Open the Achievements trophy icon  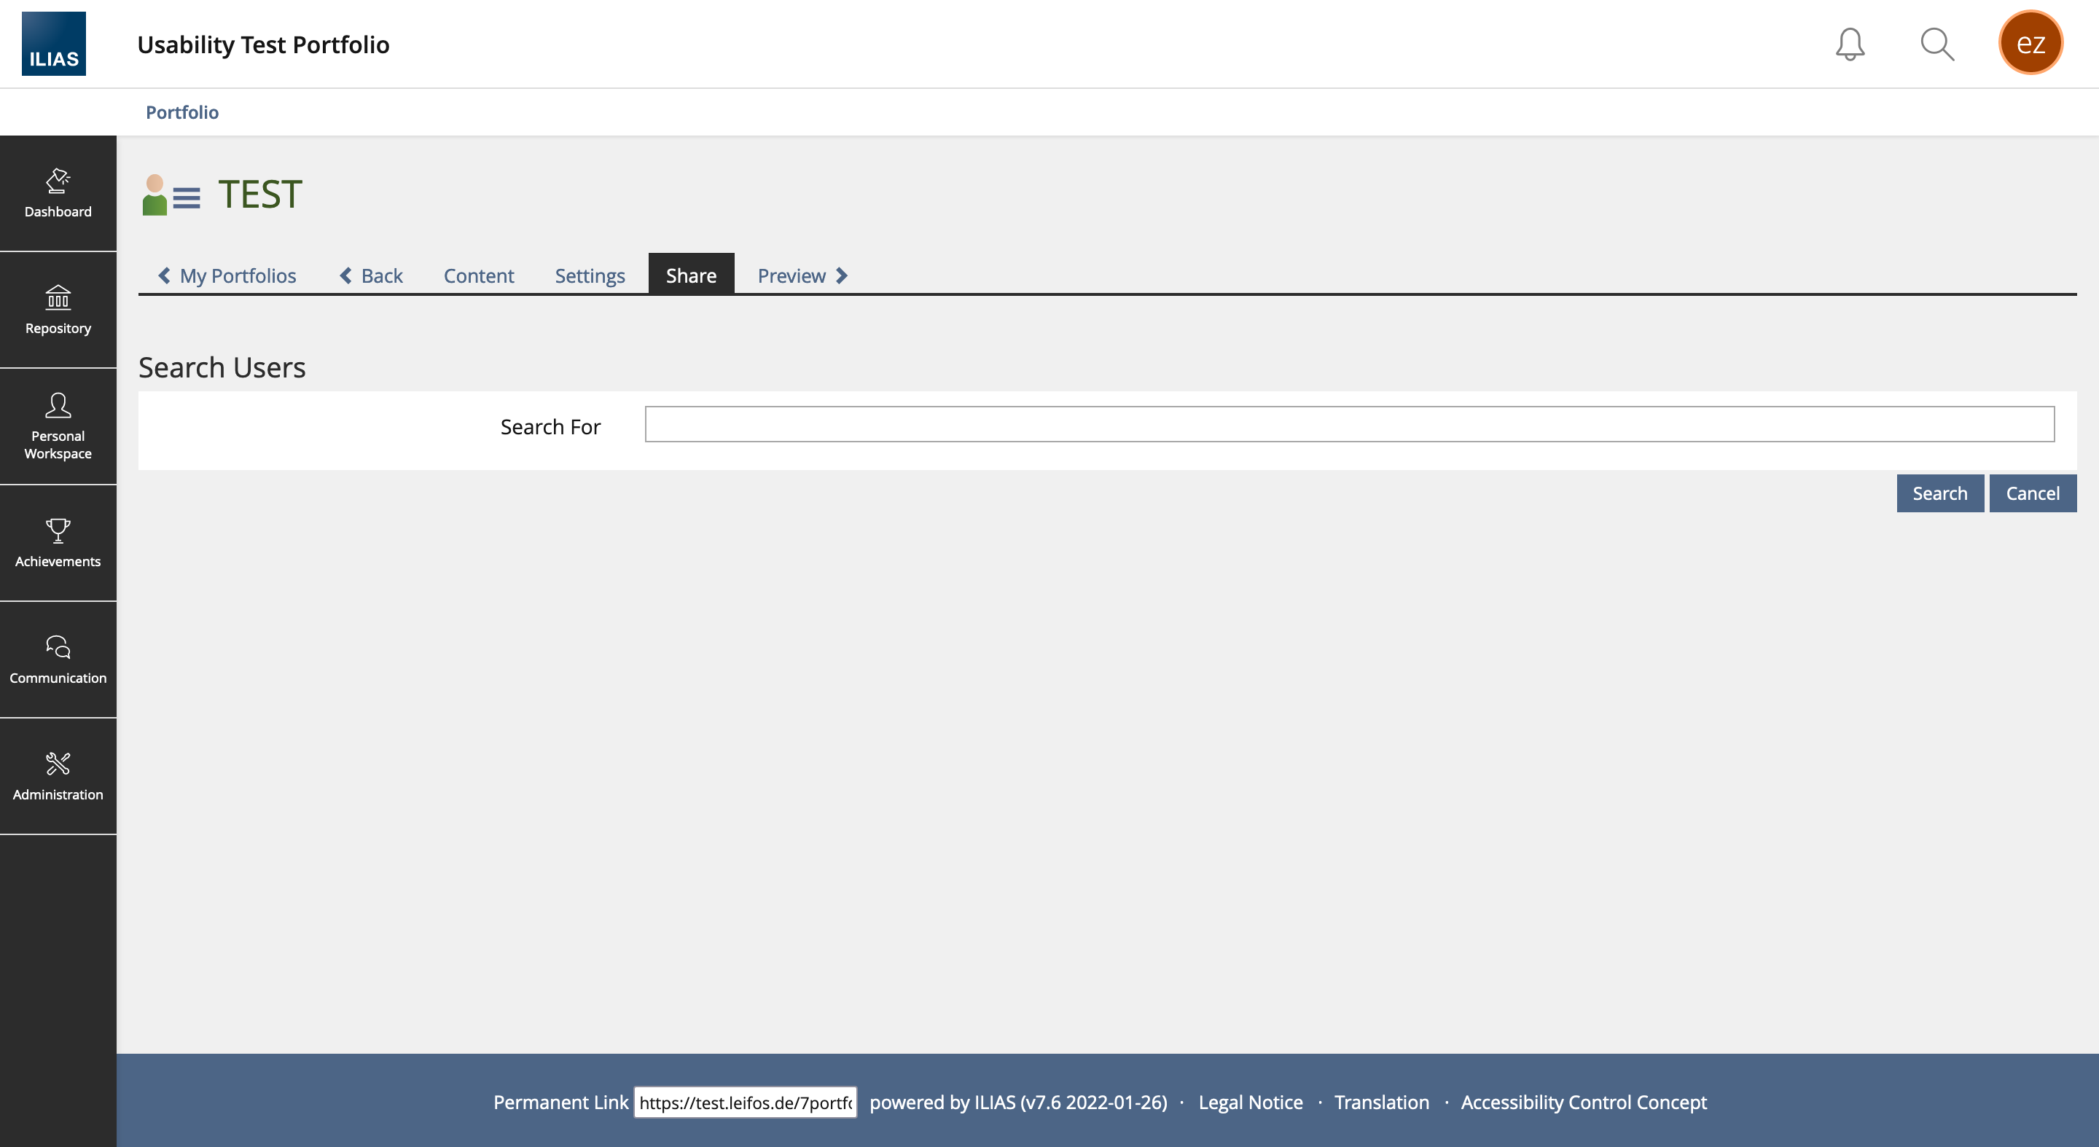(x=58, y=543)
